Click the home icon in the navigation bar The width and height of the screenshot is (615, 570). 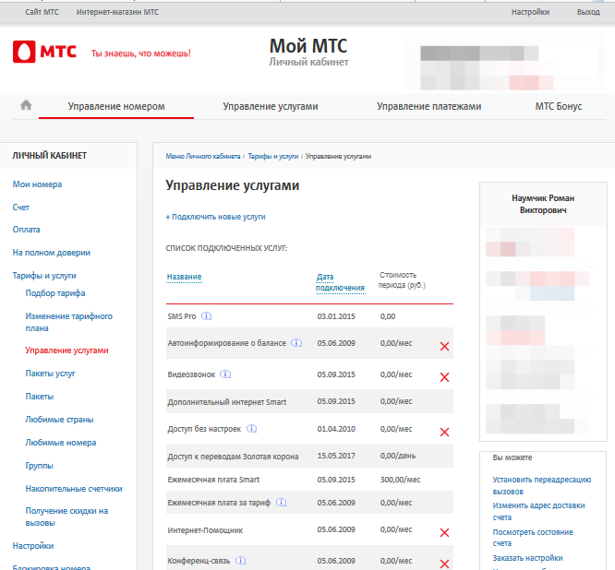pos(26,105)
